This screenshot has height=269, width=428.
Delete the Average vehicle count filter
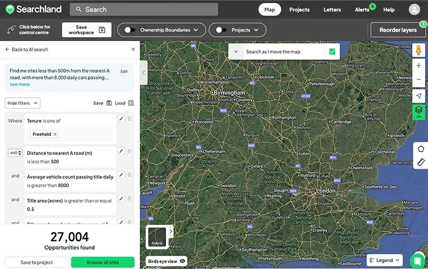[129, 174]
